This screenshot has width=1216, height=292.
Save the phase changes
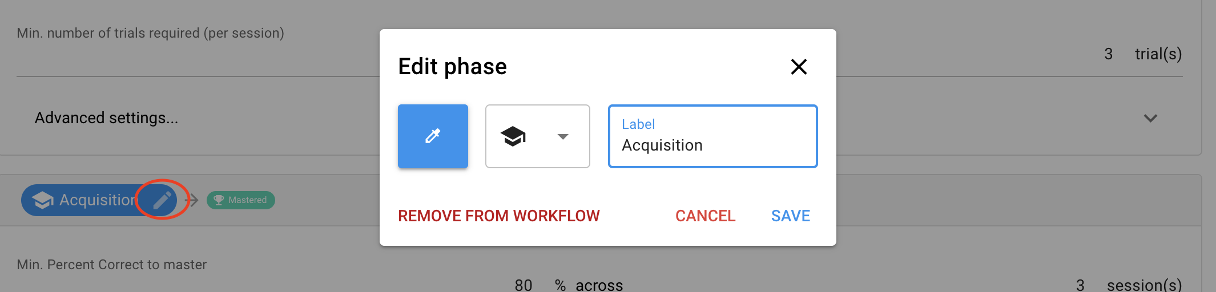[790, 216]
